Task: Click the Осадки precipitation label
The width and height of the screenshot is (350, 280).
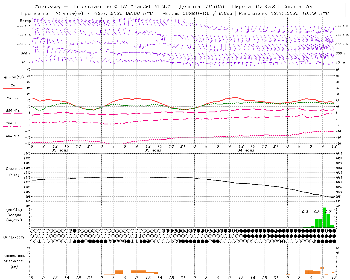Action: tap(14, 215)
